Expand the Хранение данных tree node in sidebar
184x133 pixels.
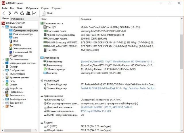pos(3,78)
